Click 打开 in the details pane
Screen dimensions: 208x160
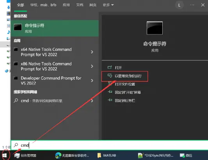point(118,68)
